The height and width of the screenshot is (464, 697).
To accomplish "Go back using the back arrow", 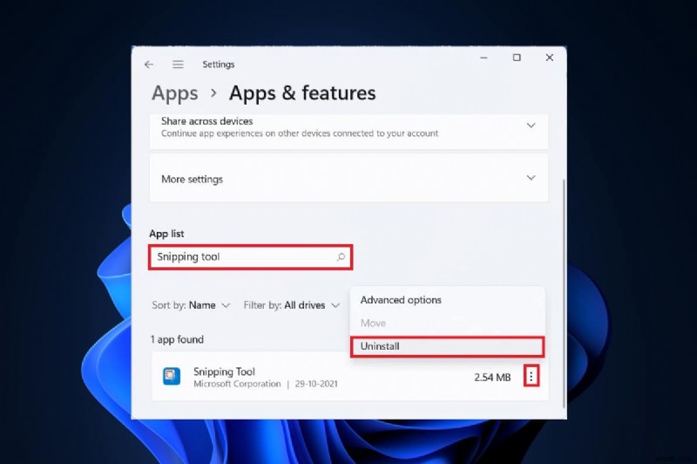I will click(149, 65).
